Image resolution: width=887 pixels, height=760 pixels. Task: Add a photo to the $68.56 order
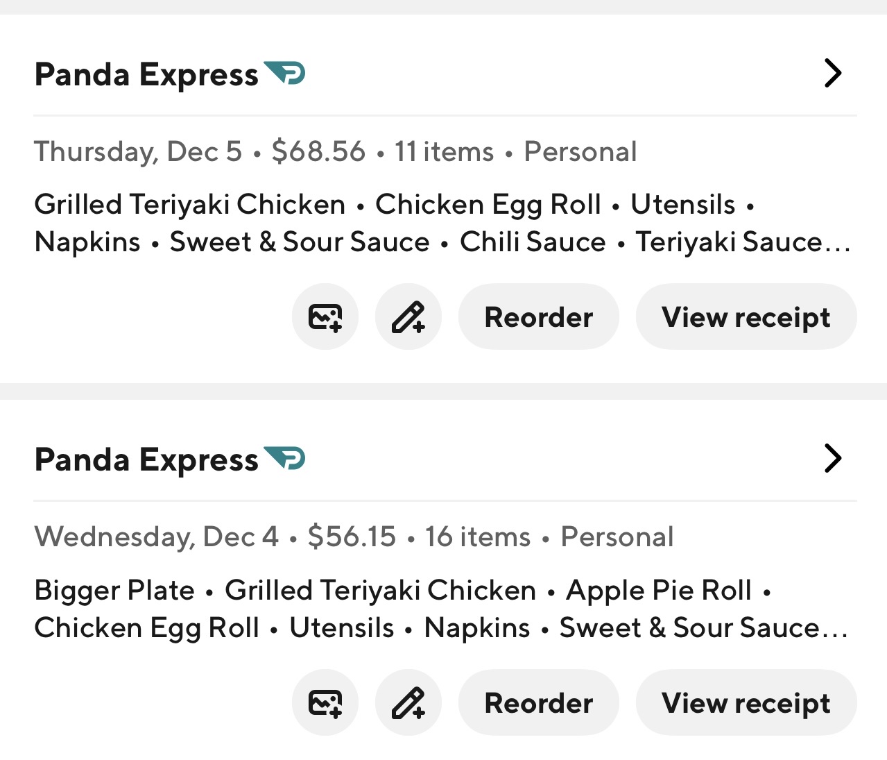(325, 317)
